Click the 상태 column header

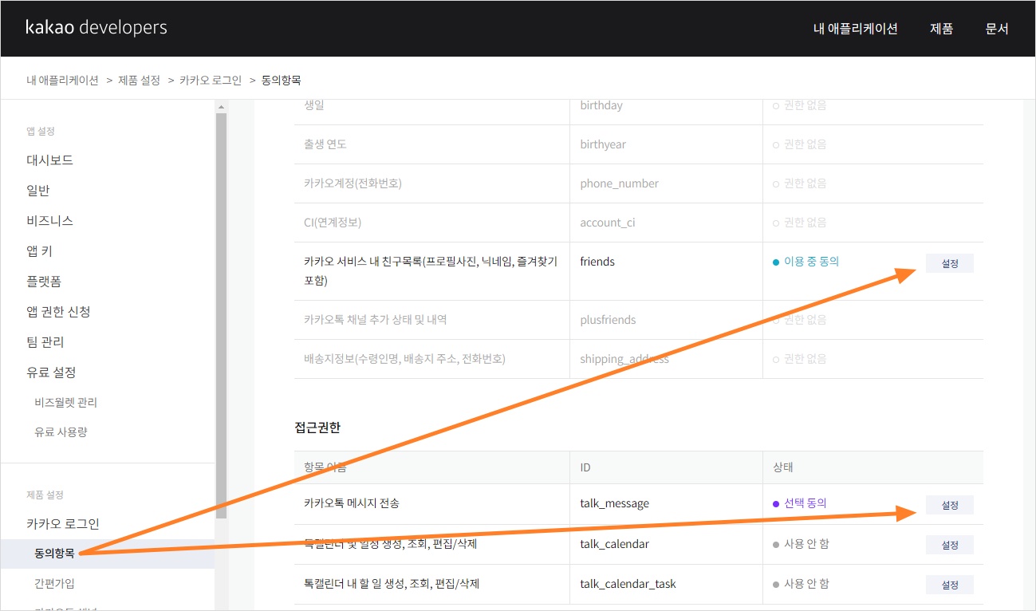point(782,467)
